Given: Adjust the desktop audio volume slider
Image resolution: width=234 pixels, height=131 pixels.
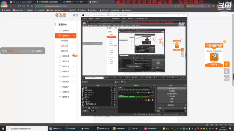Looking at the screenshot, I should [133, 100].
